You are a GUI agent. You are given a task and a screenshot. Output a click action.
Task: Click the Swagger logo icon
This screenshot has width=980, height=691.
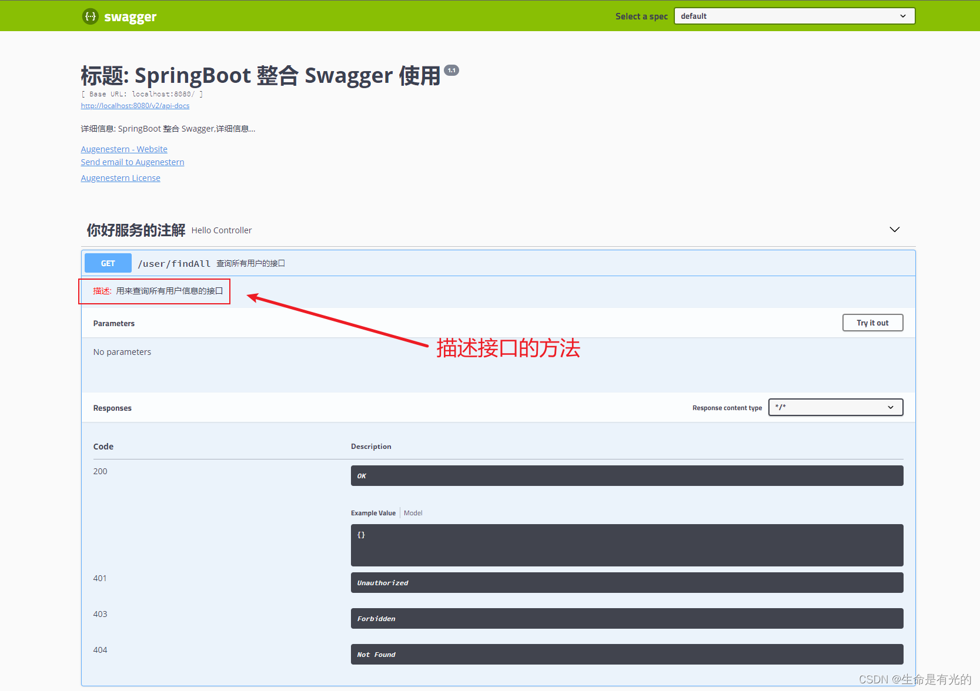90,16
